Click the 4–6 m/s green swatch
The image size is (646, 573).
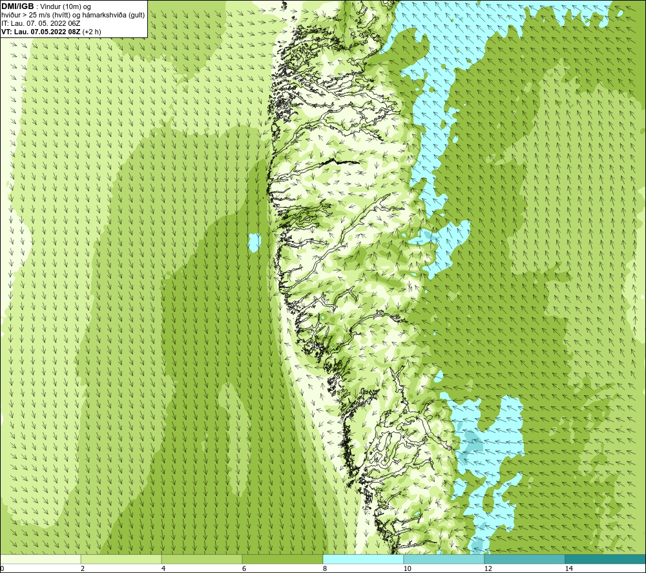pyautogui.click(x=202, y=559)
